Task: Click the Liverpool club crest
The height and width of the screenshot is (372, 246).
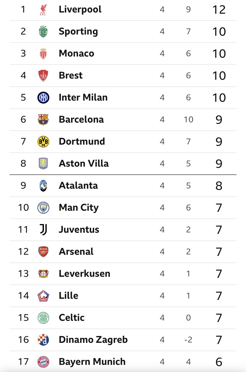Action: [43, 10]
